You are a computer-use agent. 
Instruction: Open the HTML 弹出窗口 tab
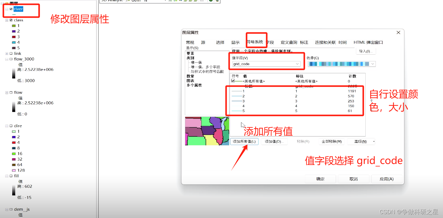(x=368, y=42)
